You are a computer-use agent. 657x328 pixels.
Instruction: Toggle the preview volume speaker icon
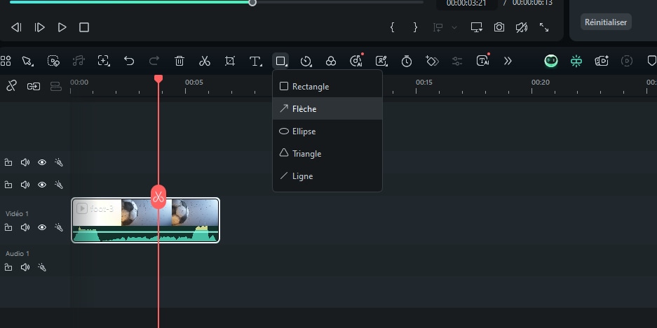point(522,27)
